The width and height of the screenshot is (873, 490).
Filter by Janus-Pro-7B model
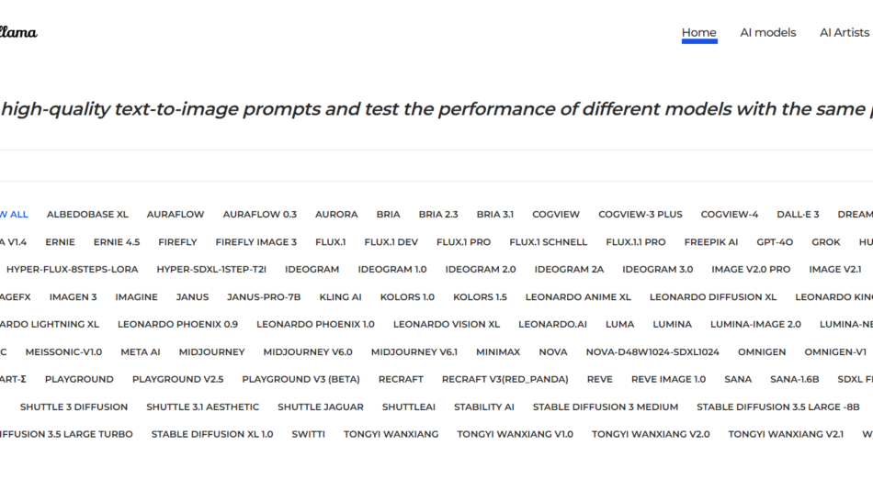pyautogui.click(x=264, y=297)
